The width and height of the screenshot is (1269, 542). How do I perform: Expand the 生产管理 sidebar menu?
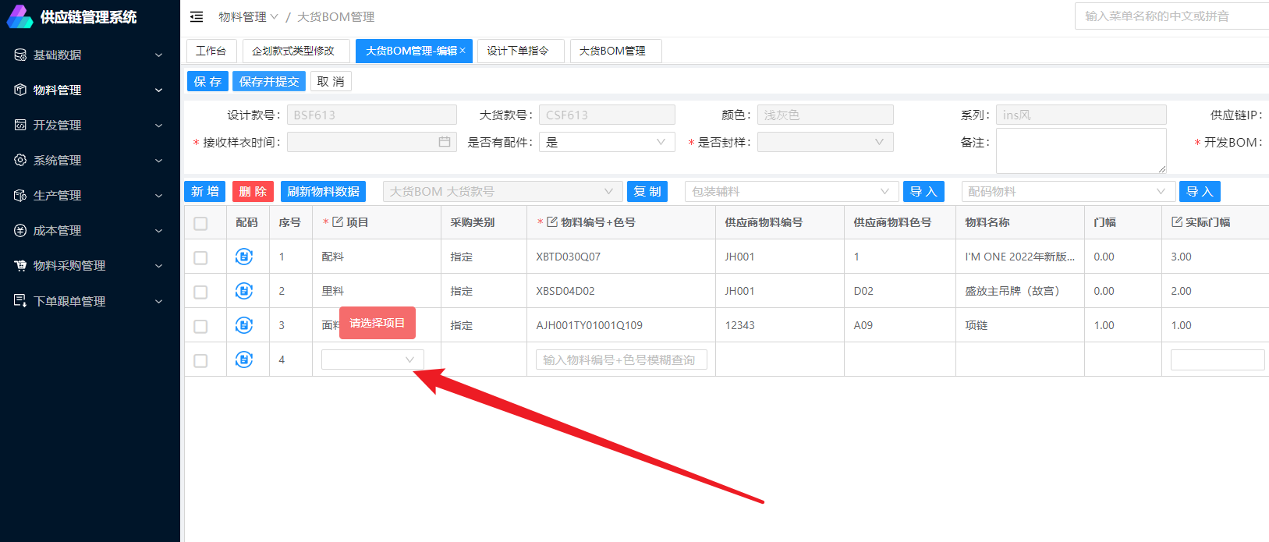(89, 196)
